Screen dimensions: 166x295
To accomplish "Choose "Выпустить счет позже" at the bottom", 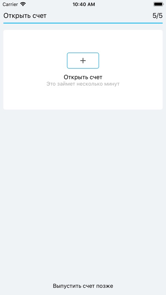I will pos(83,286).
